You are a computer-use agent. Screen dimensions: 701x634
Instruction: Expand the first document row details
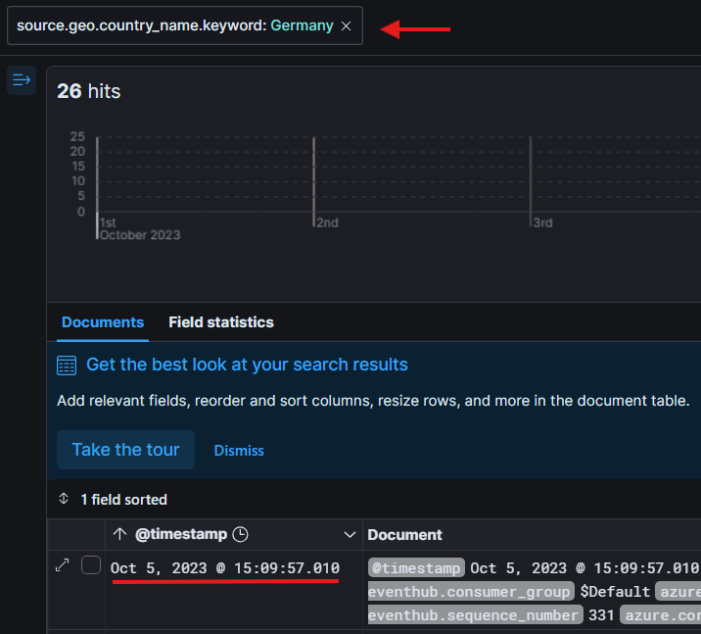click(x=63, y=565)
